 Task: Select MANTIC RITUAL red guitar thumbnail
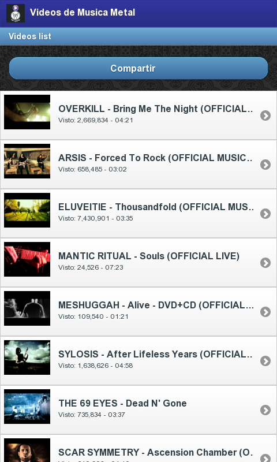coord(27,259)
